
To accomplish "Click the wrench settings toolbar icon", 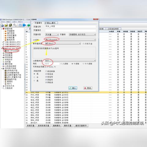I will (15, 25).
